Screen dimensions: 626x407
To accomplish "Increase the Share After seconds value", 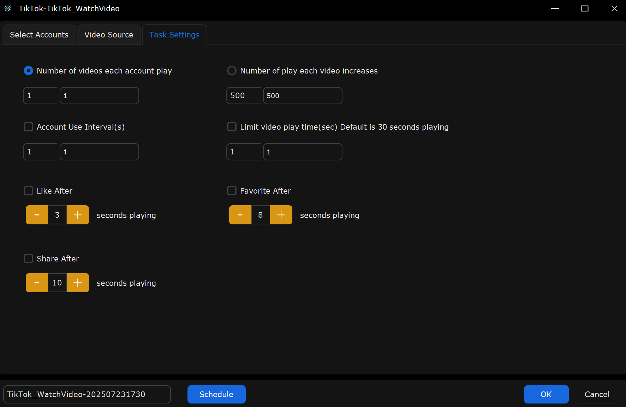I will pyautogui.click(x=78, y=283).
